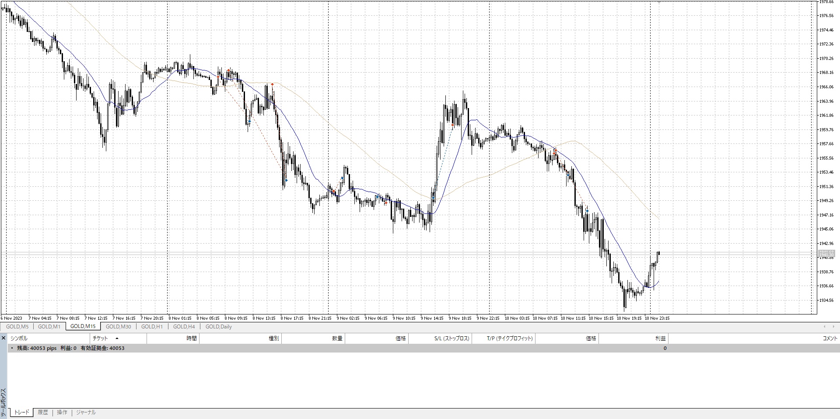
Task: Sort by the 時間 column header
Action: click(x=191, y=339)
